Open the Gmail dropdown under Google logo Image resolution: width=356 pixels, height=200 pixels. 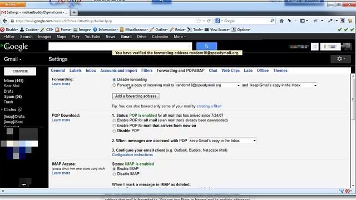click(x=13, y=59)
